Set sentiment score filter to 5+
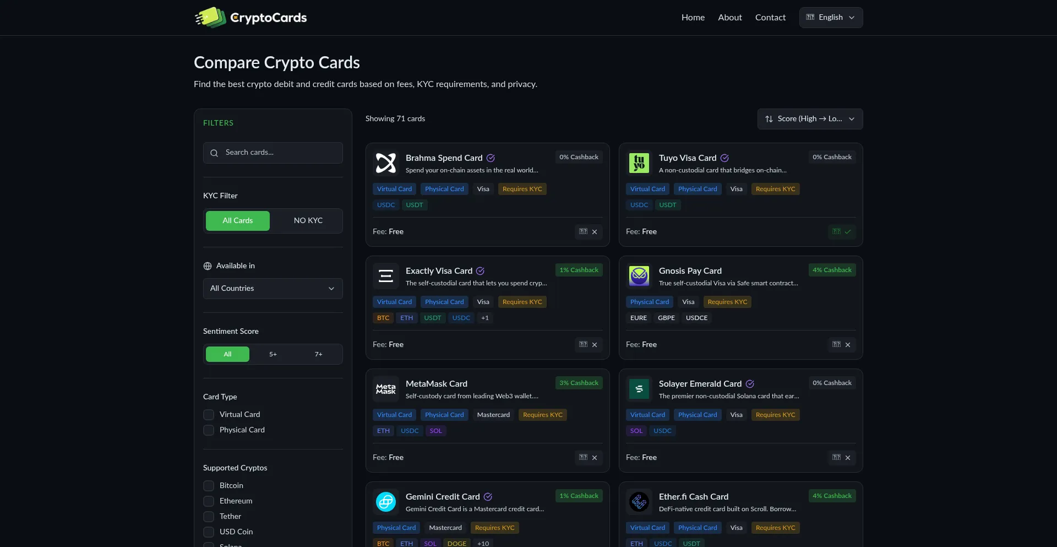The height and width of the screenshot is (547, 1057). (x=273, y=354)
